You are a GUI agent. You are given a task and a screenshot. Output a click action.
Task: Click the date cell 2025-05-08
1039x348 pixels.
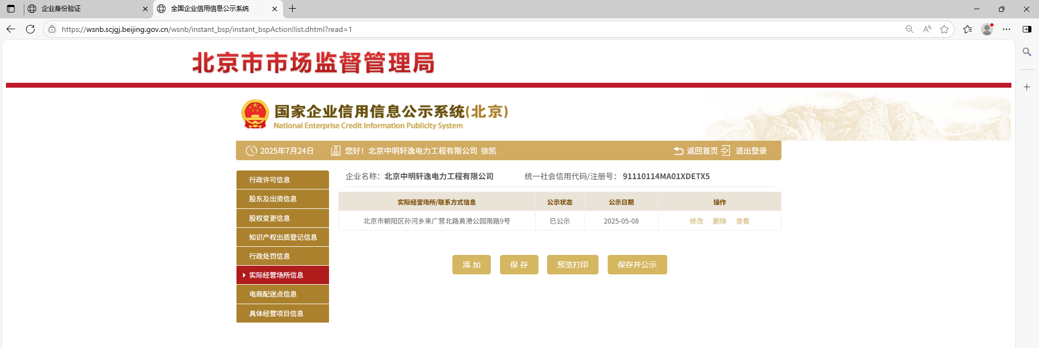(x=621, y=221)
